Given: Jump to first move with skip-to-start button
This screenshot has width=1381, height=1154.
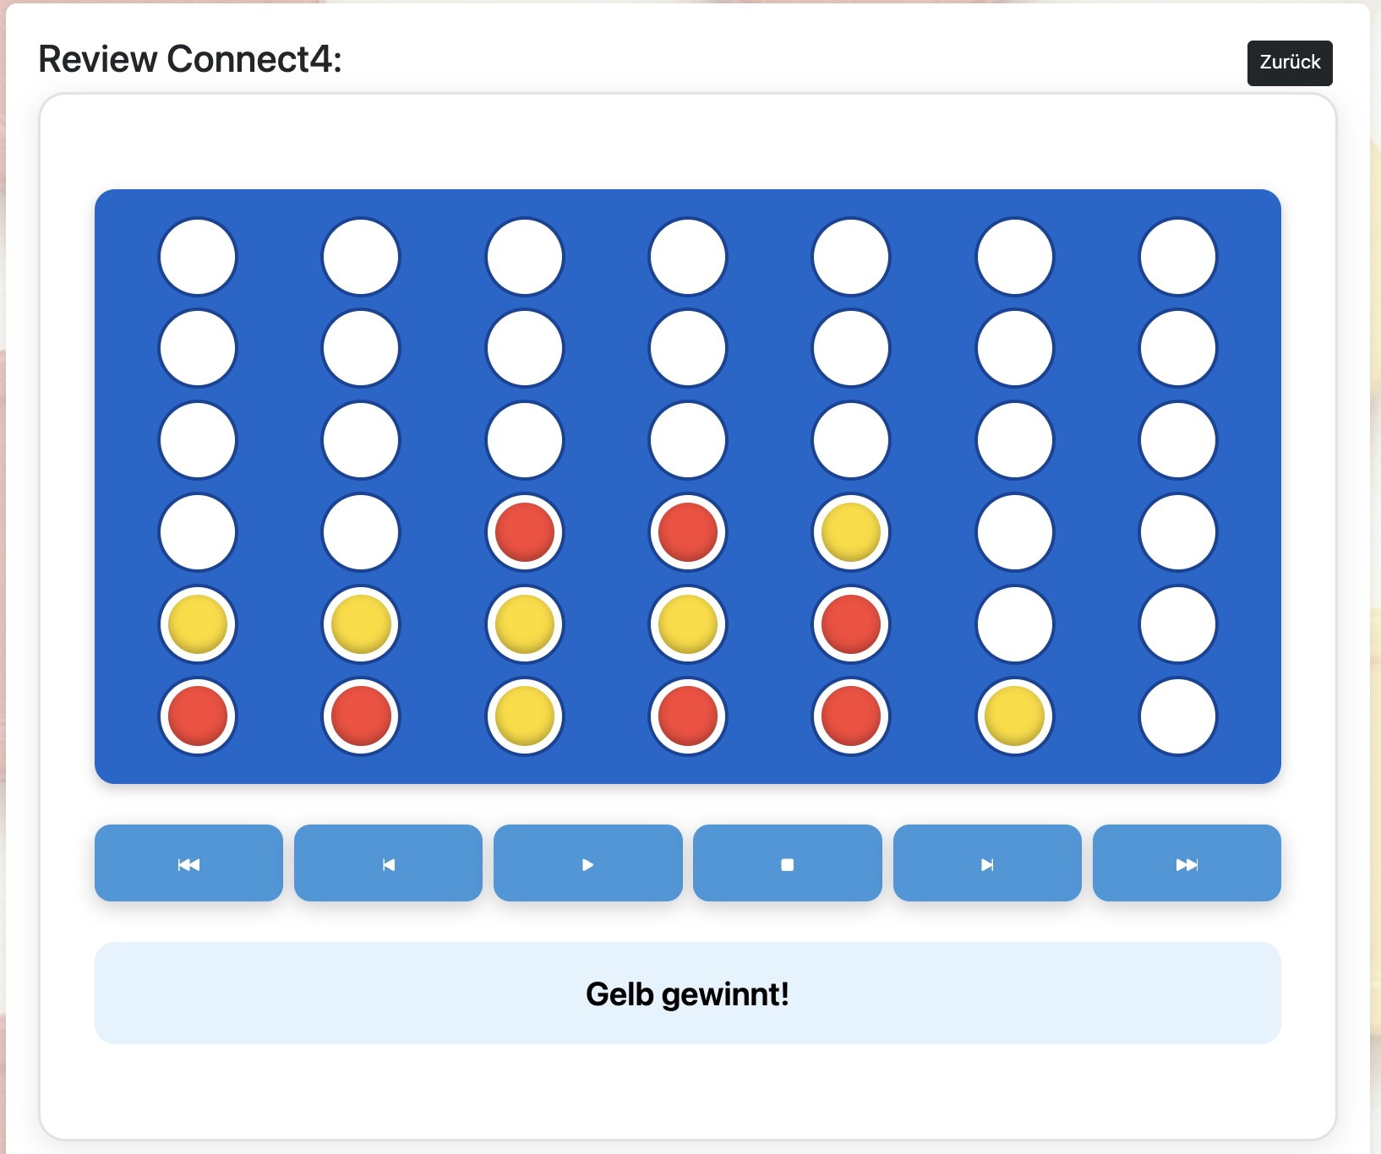Looking at the screenshot, I should (188, 863).
